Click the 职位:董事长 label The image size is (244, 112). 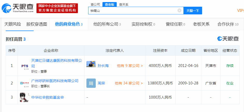pyautogui.click(x=41, y=86)
